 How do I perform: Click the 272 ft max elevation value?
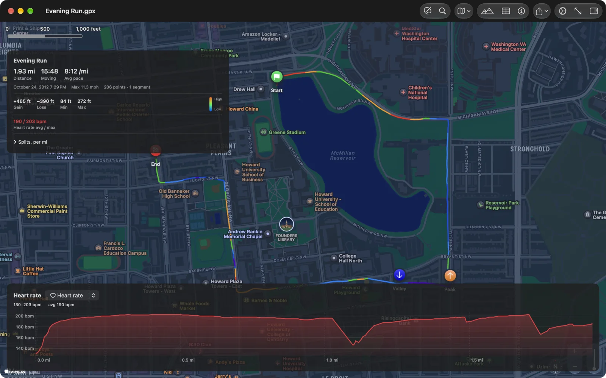[x=84, y=101]
